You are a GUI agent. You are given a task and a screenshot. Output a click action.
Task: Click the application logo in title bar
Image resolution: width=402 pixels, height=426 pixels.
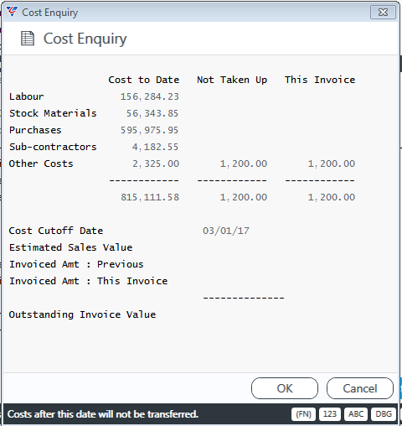pyautogui.click(x=12, y=12)
